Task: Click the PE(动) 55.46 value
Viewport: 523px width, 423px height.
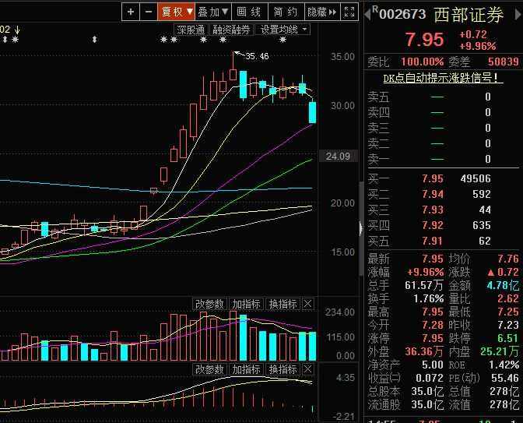Action: click(505, 378)
